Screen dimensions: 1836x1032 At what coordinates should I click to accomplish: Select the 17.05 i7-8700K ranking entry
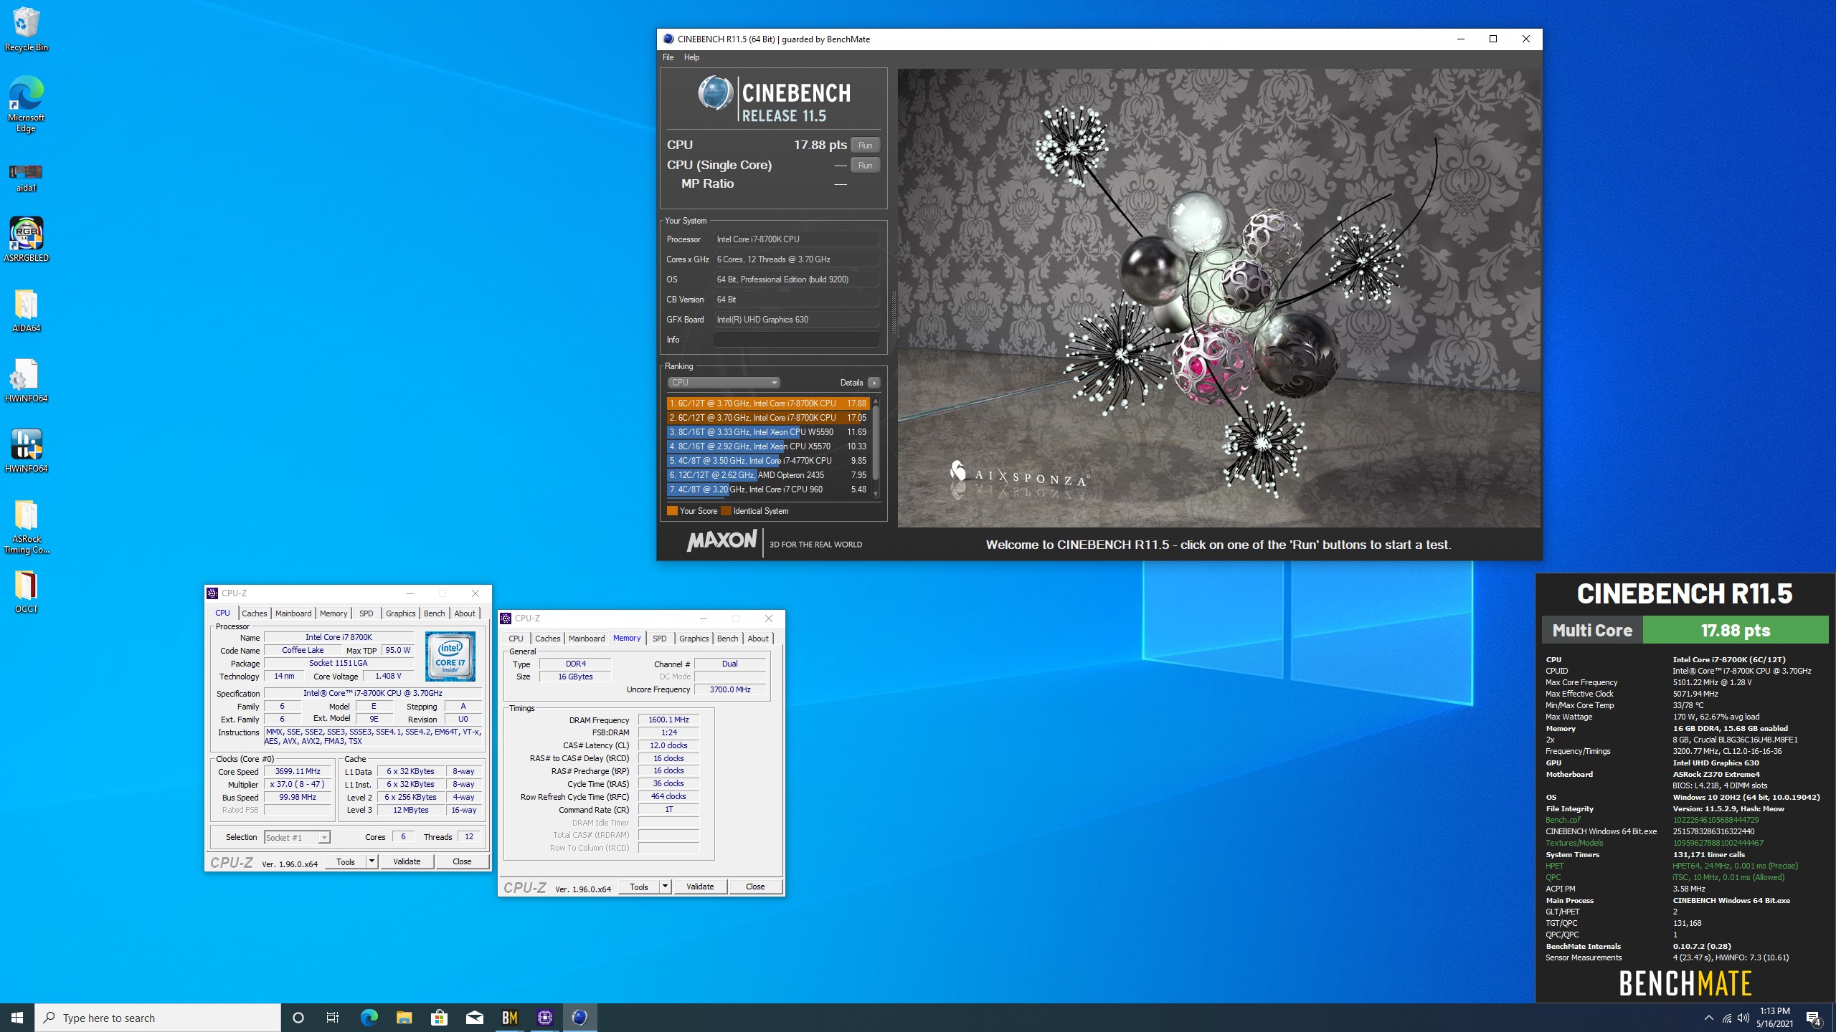pos(767,418)
